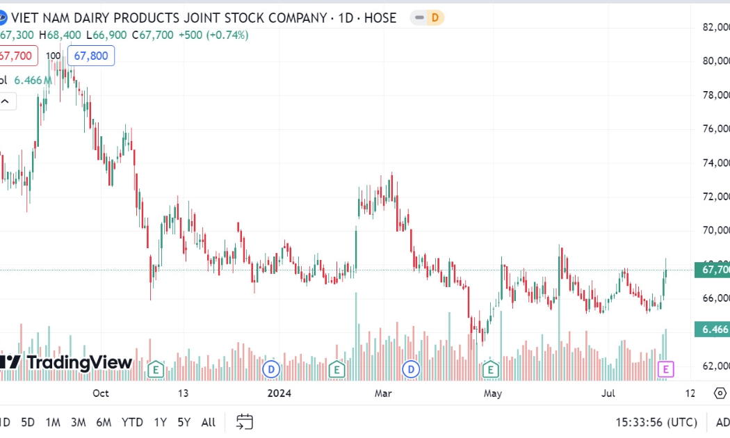Image resolution: width=730 pixels, height=438 pixels.
Task: Click the Jul label on time axis
Action: 608,394
